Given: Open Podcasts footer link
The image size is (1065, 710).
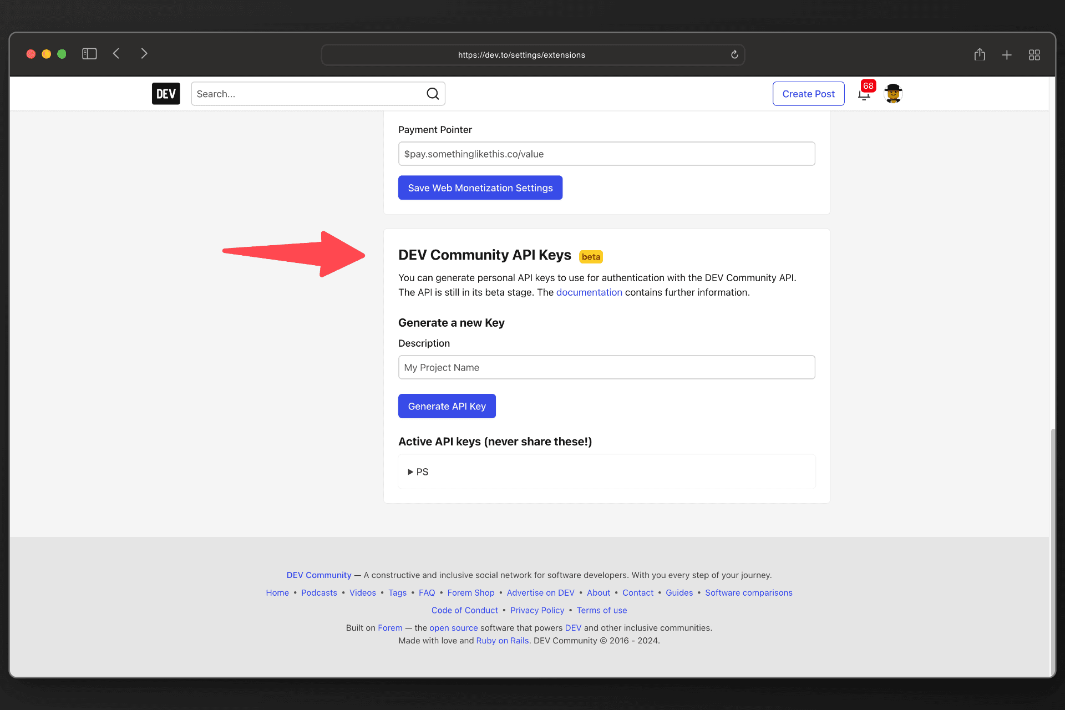Looking at the screenshot, I should click(319, 592).
